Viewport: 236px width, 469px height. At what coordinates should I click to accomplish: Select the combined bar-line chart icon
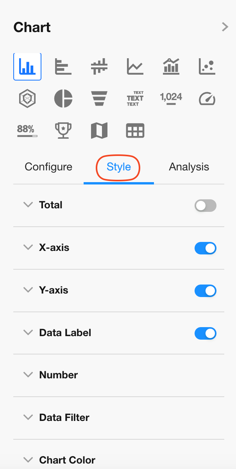point(171,66)
